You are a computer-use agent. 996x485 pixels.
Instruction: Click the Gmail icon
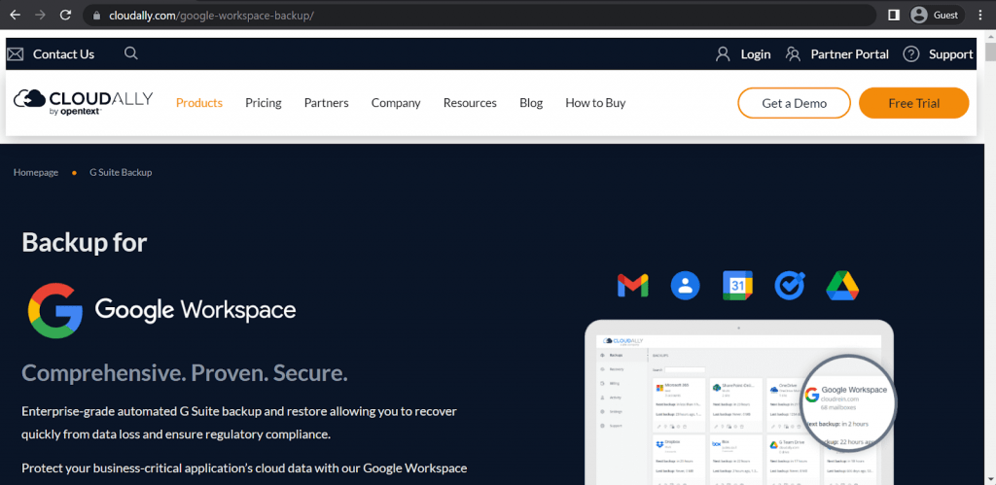632,286
